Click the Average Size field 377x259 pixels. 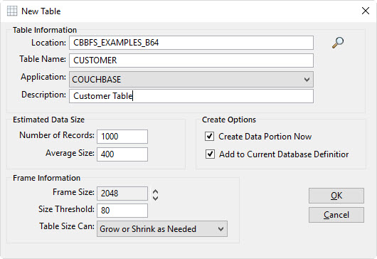click(x=122, y=154)
